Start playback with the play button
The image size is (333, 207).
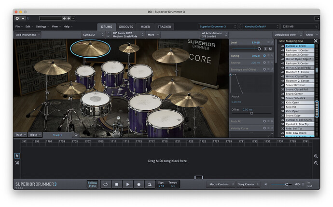127,184
